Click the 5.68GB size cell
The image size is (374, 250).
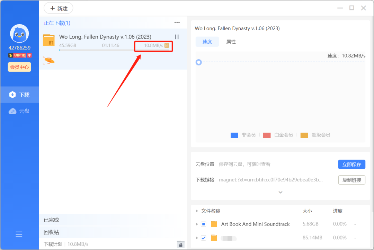pyautogui.click(x=311, y=224)
